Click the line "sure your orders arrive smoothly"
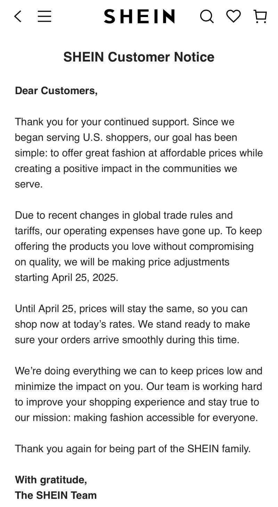The height and width of the screenshot is (507, 278). (x=127, y=340)
